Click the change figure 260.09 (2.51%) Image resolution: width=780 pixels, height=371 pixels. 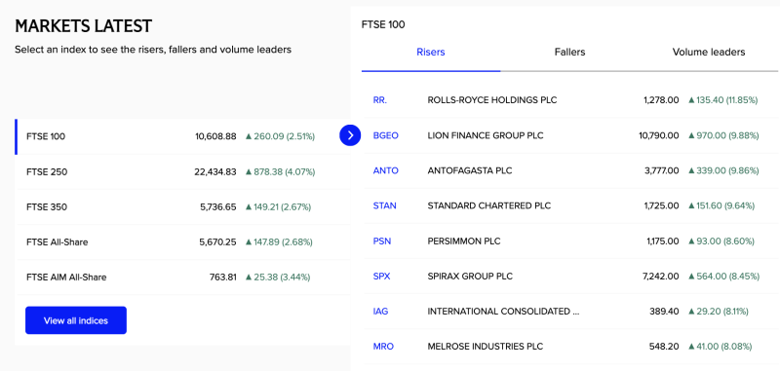280,136
